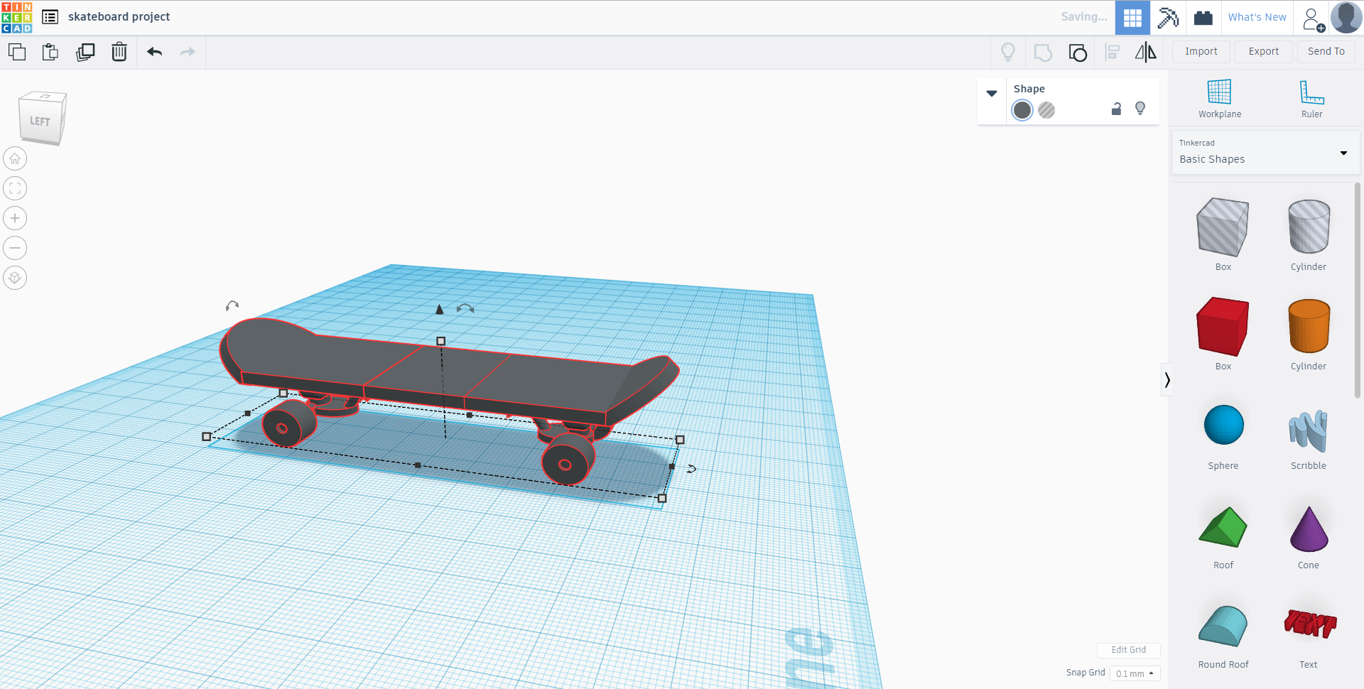Ungroup the selected shapes
Image resolution: width=1364 pixels, height=689 pixels.
point(1078,53)
